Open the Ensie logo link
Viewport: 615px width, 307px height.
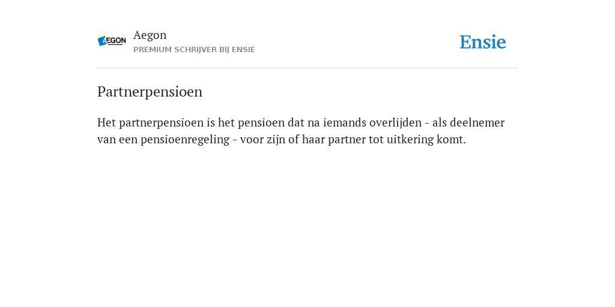483,42
